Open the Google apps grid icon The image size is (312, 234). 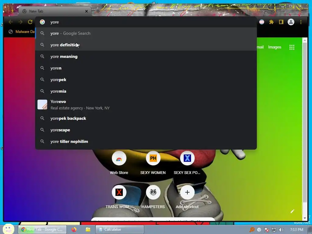point(292,47)
